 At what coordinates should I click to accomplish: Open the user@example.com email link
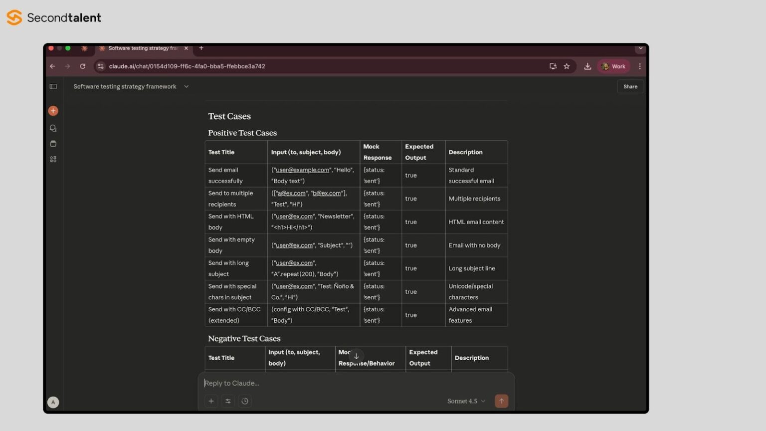coord(302,170)
